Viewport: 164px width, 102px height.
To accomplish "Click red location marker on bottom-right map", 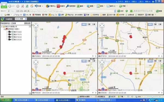I will pos(131,73).
